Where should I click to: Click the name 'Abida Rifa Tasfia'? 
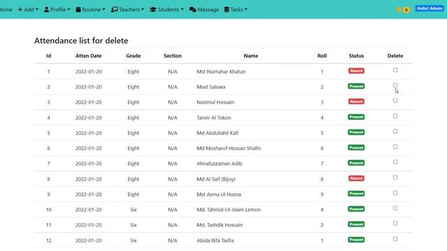coord(215,241)
